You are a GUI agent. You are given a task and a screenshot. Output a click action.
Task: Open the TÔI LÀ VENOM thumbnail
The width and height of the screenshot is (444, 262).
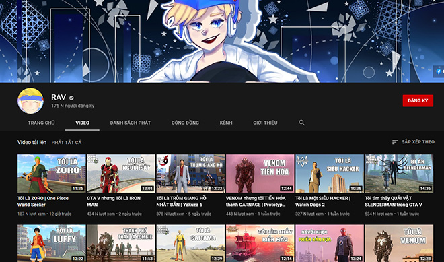tap(399, 243)
